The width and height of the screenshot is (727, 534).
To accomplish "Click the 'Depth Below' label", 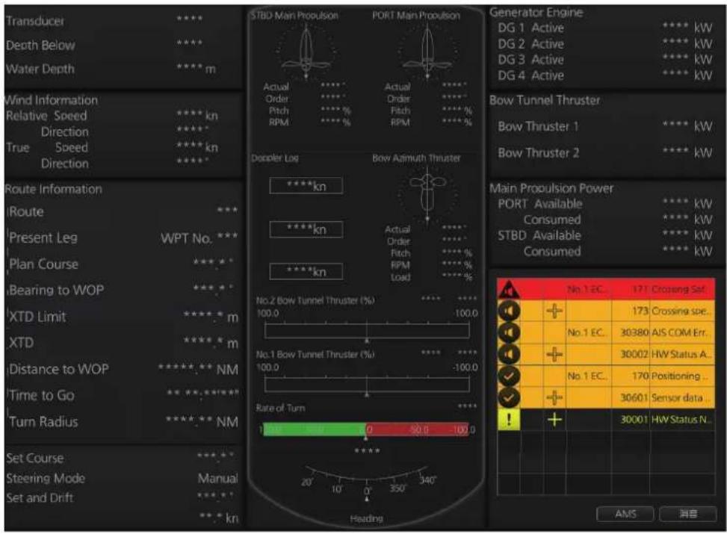I will (x=40, y=46).
